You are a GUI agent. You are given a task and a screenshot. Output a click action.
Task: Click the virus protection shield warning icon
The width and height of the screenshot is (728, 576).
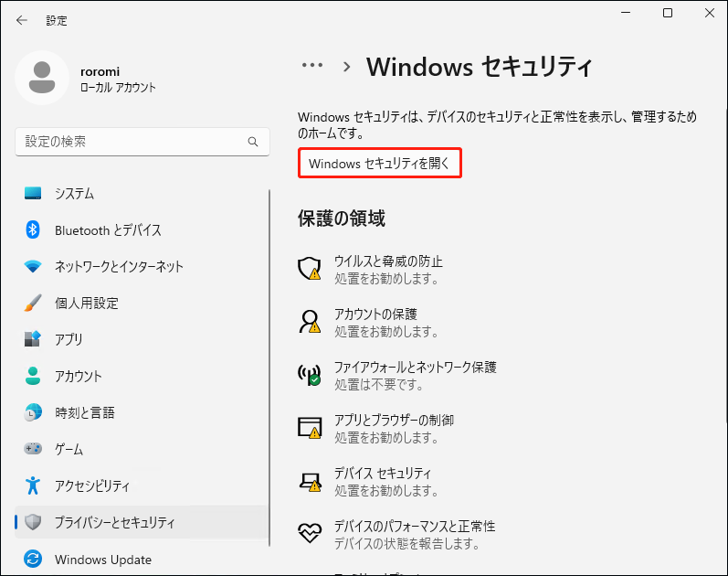click(310, 268)
